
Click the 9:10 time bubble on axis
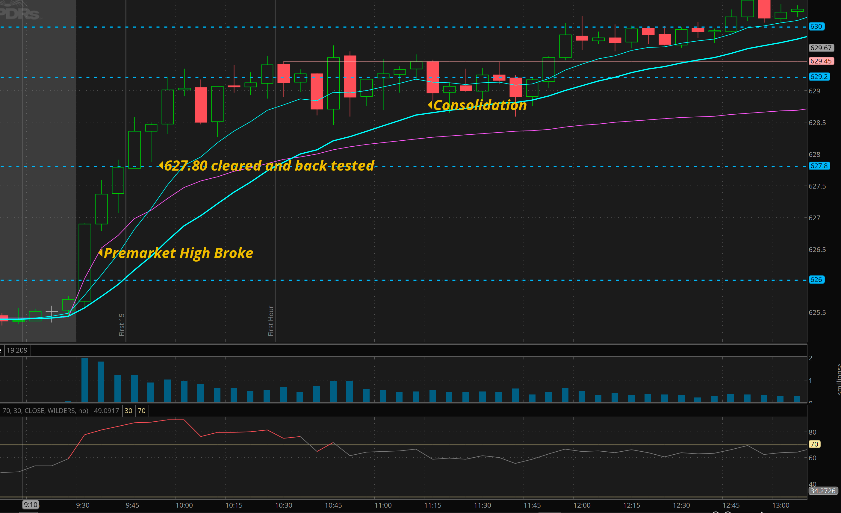pos(31,505)
